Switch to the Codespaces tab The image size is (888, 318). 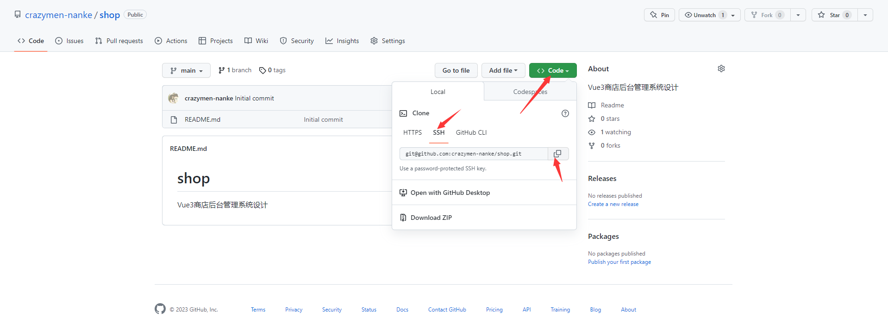coord(530,92)
